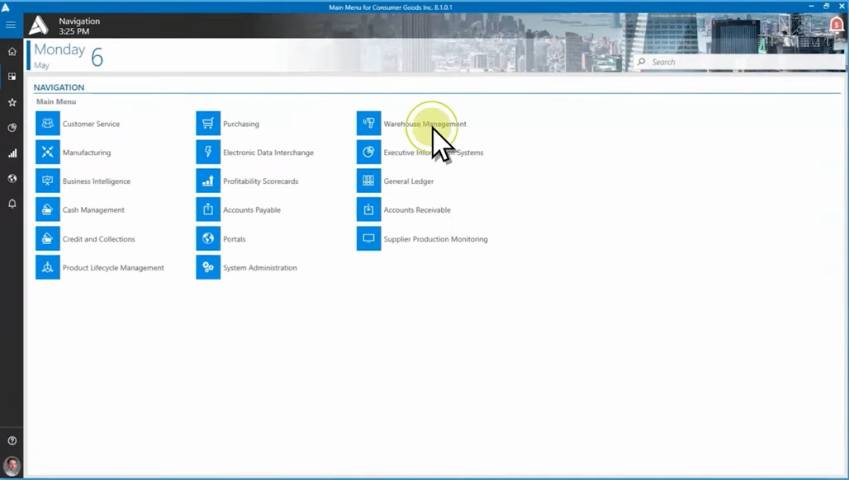
Task: Open the Customer Service module
Action: [91, 124]
